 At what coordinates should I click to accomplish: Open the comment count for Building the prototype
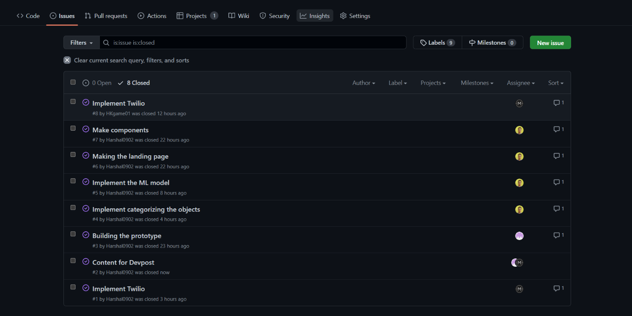coord(559,235)
